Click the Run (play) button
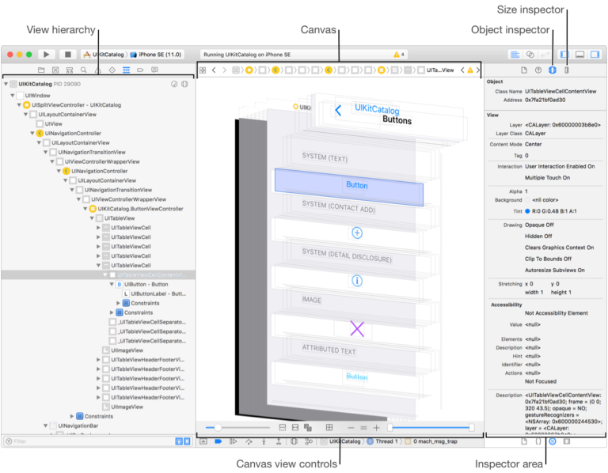Viewport: 608px width, 473px height. click(47, 55)
